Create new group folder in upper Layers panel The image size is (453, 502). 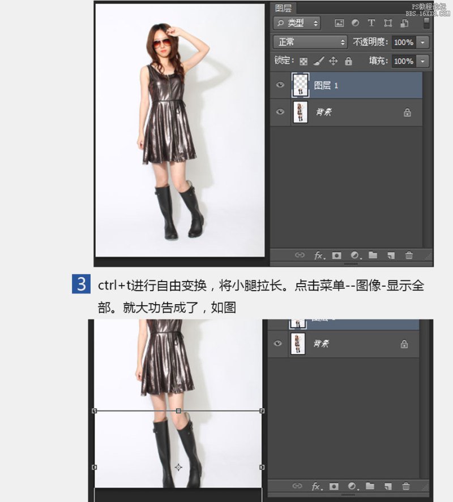pyautogui.click(x=373, y=255)
